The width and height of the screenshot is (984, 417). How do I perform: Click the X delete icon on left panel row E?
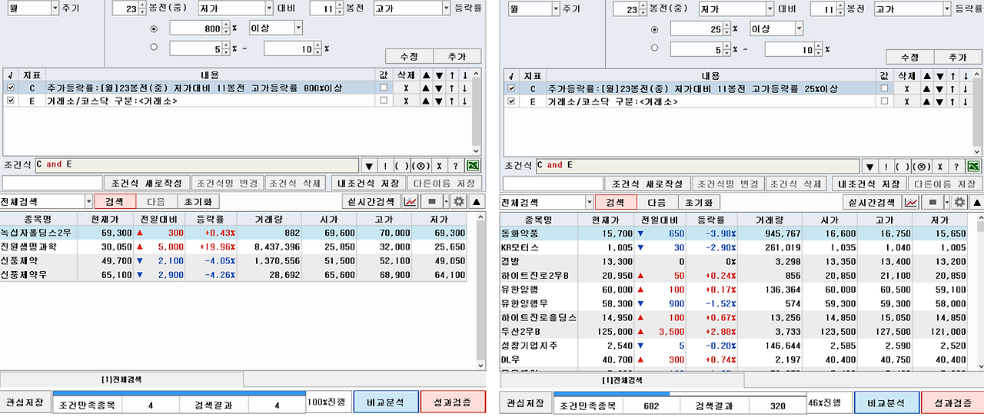405,101
